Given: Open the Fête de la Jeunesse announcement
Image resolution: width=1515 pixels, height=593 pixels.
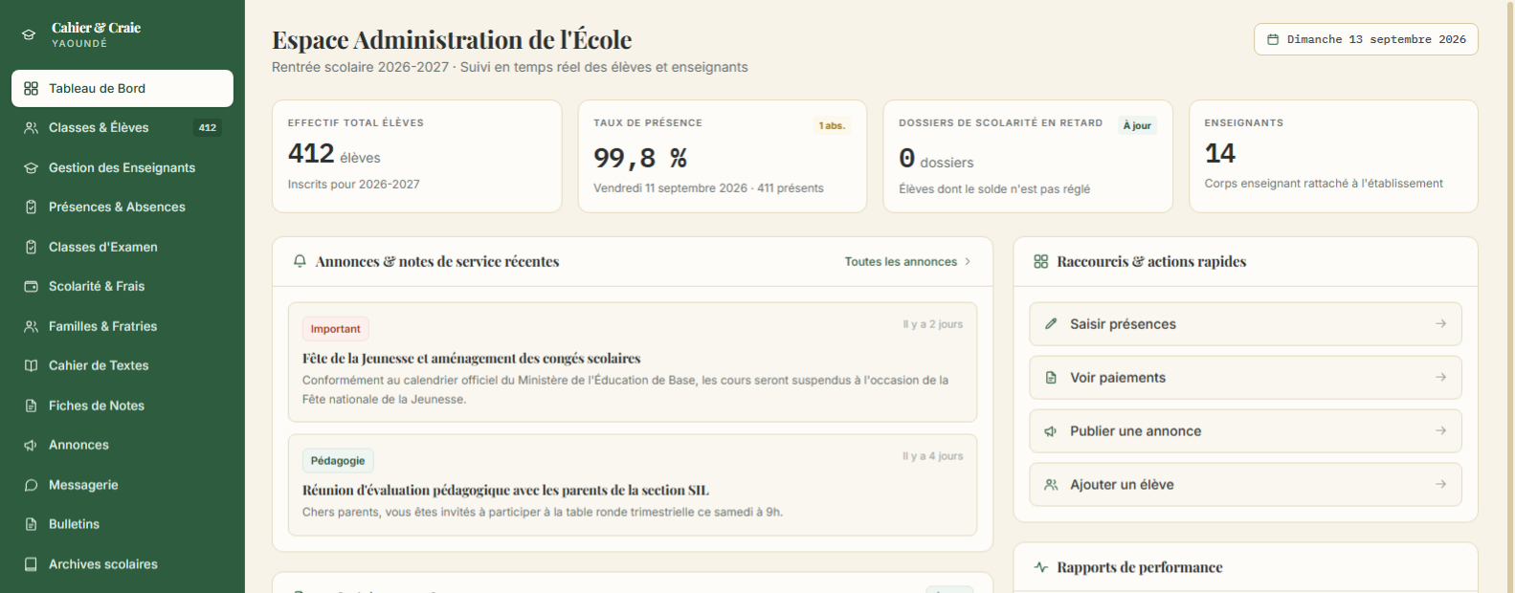Looking at the screenshot, I should tap(633, 362).
